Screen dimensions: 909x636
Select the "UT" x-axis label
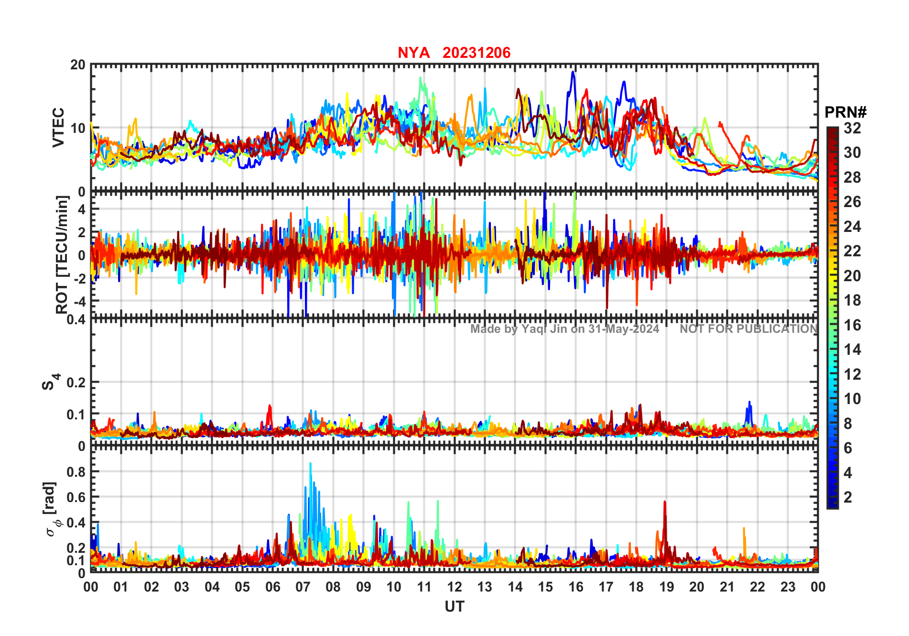pos(454,606)
